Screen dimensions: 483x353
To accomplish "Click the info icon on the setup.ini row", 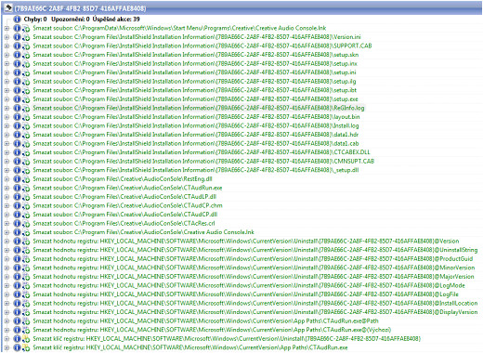I will click(x=17, y=72).
